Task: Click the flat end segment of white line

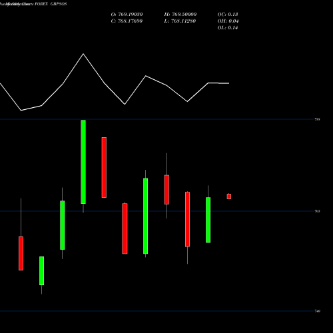Action: pyautogui.click(x=218, y=83)
